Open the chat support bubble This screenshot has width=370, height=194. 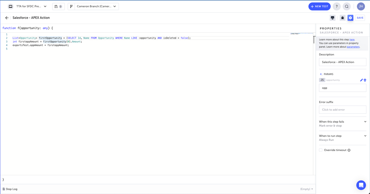[x=361, y=185]
